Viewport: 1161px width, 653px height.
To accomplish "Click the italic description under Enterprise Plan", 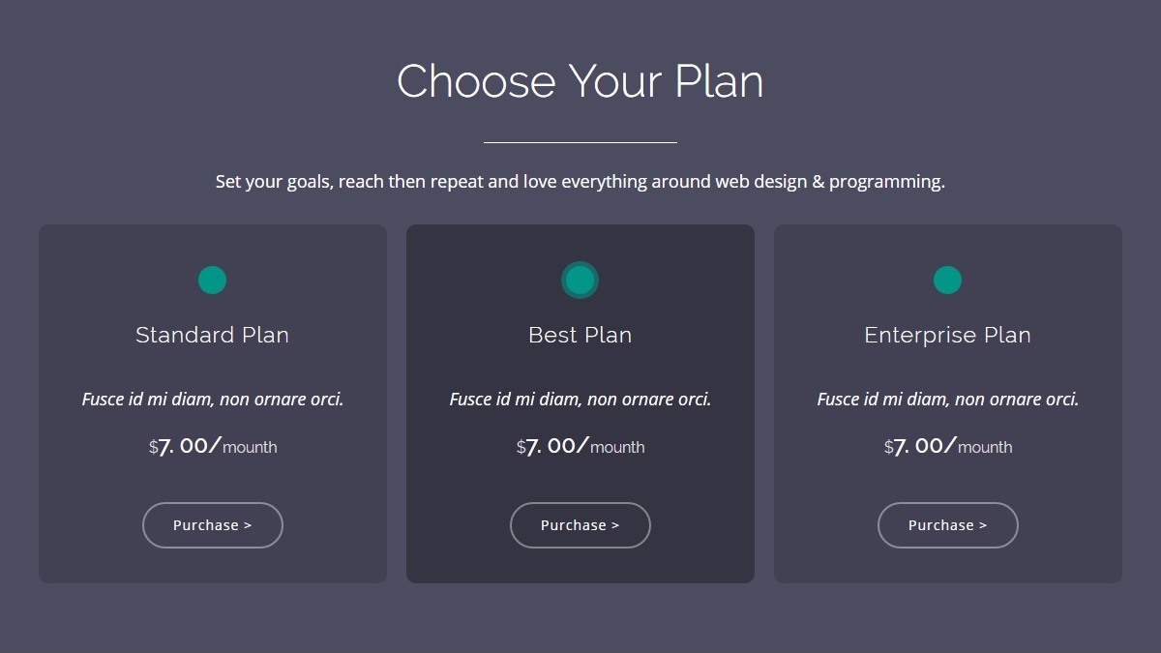I will click(947, 399).
